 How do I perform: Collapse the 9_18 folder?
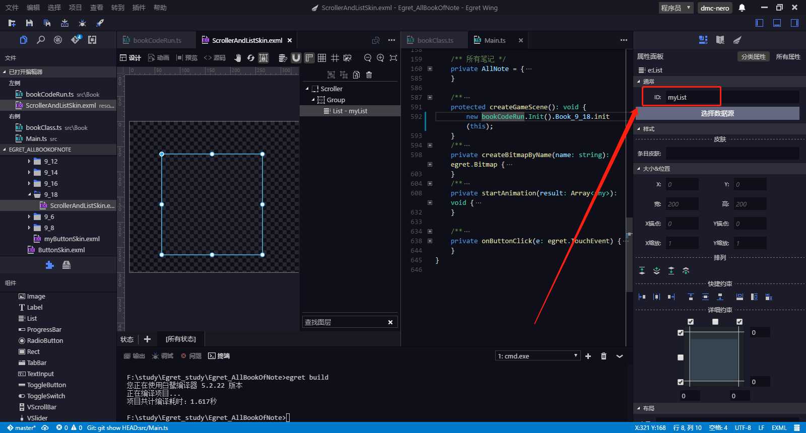point(29,195)
